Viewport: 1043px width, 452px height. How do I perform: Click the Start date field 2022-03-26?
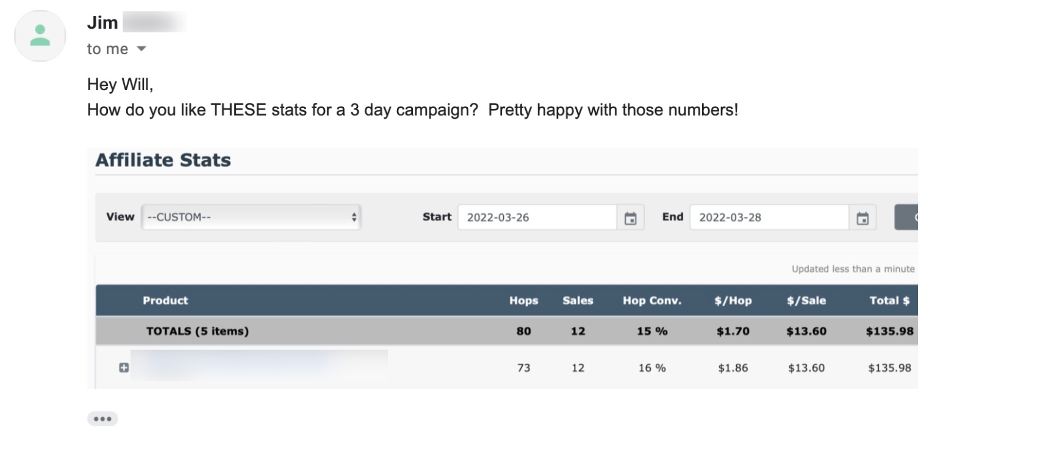[x=537, y=217]
